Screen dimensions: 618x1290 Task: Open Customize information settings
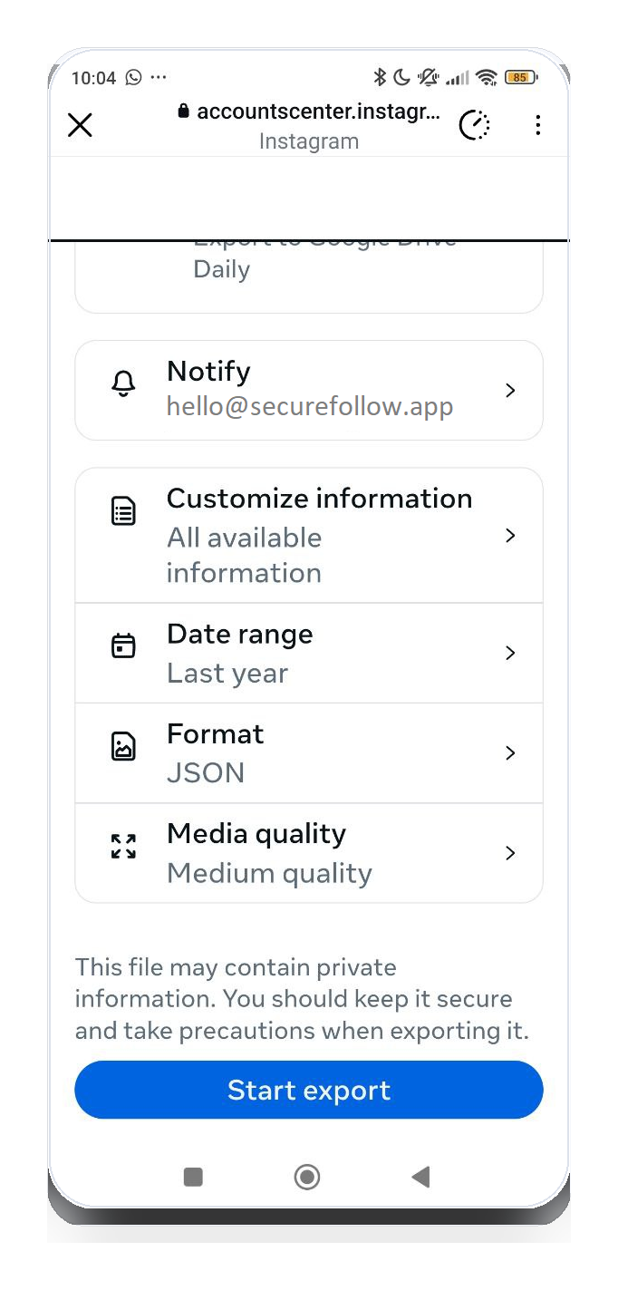point(509,536)
